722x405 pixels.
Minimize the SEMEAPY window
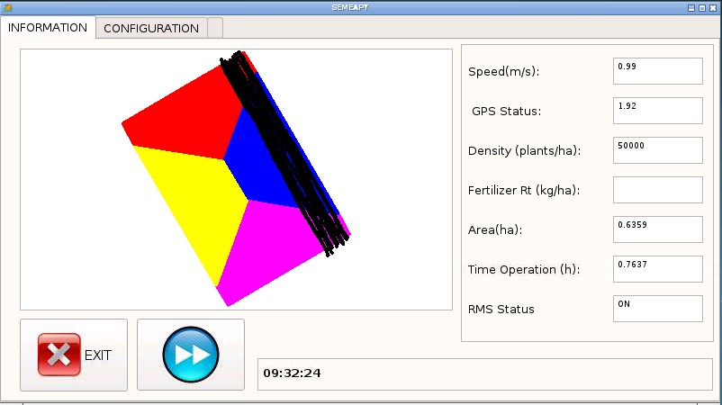pyautogui.click(x=691, y=8)
